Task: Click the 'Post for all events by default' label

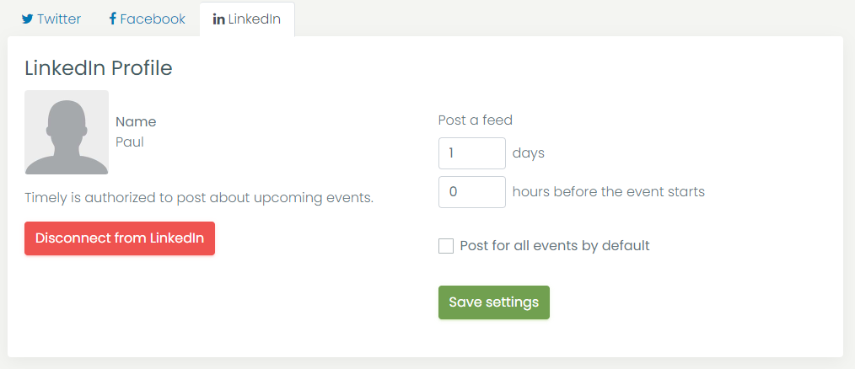Action: pyautogui.click(x=555, y=246)
